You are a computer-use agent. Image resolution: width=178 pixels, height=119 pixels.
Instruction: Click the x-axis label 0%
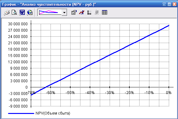pos(169,93)
